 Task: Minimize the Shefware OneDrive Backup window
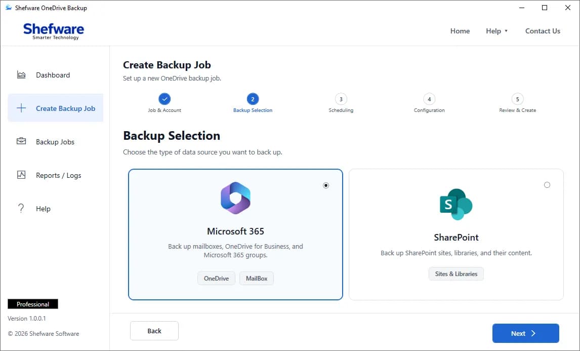(522, 8)
